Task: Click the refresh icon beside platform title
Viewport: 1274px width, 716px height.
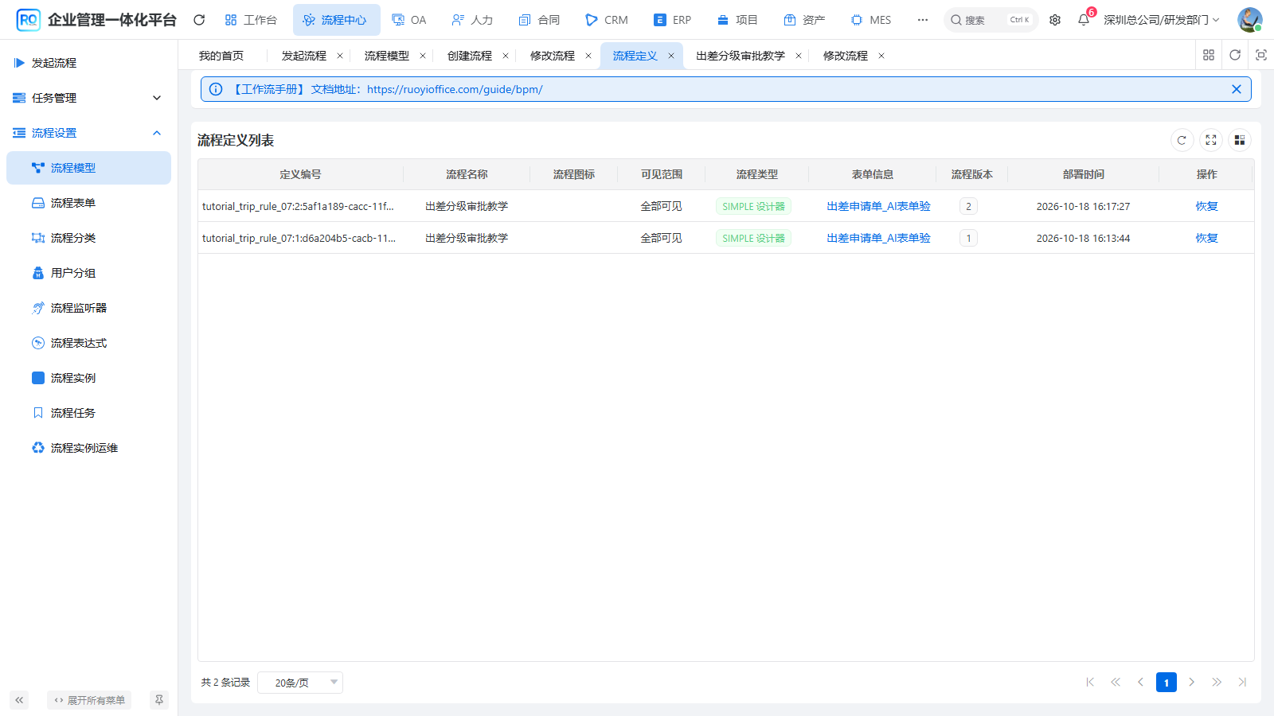Action: 199,20
